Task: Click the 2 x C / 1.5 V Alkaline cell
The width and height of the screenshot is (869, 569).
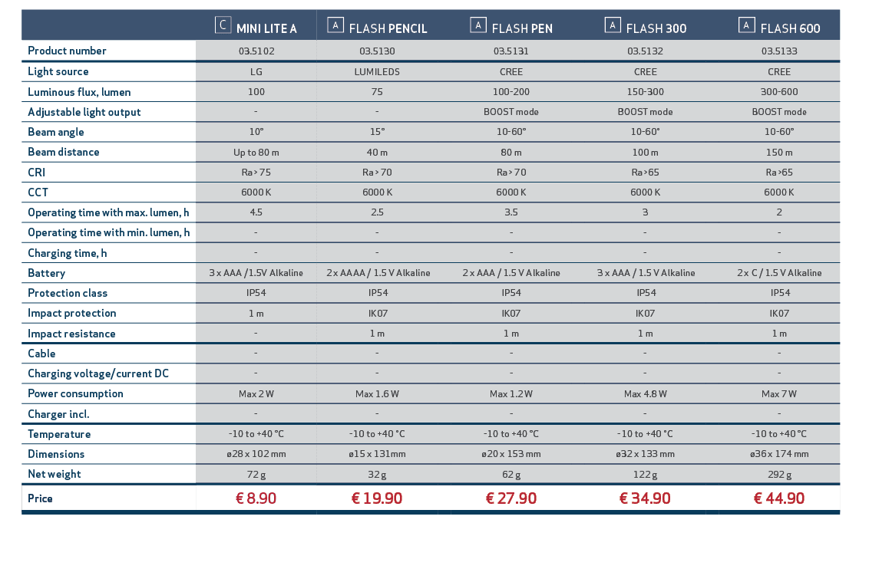Action: (x=779, y=273)
